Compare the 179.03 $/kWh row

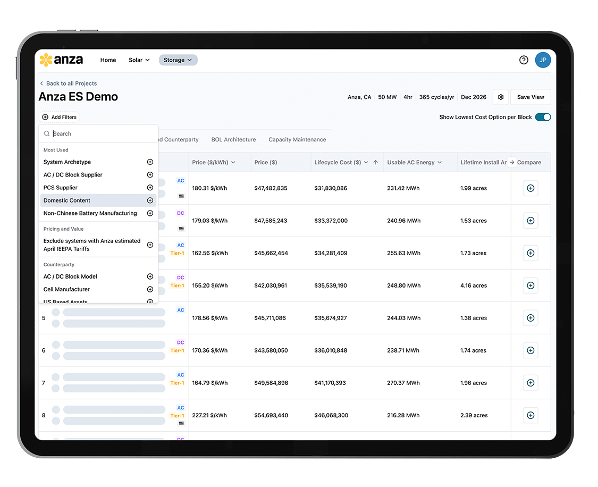530,221
